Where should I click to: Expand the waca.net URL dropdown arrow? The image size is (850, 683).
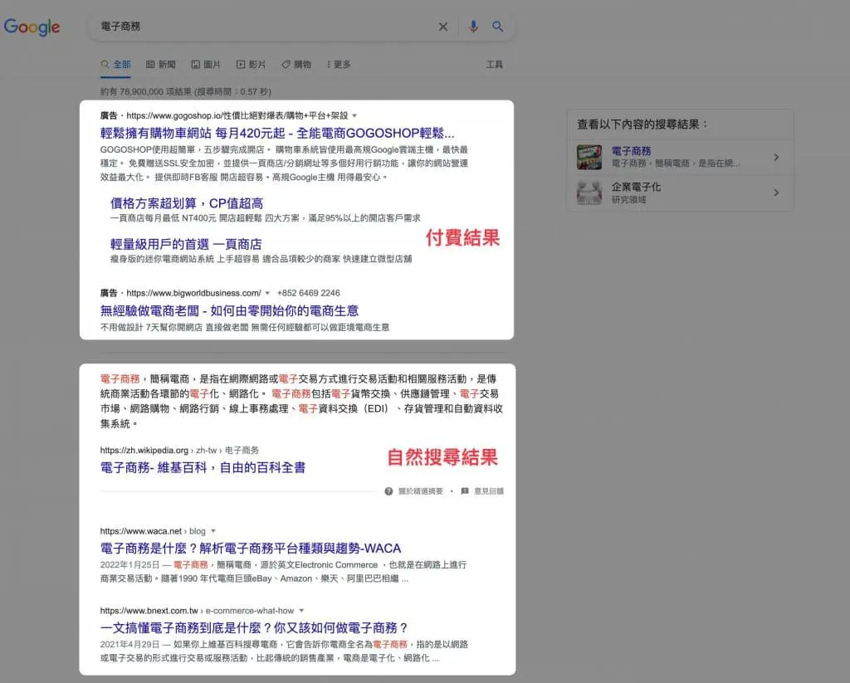(x=213, y=531)
